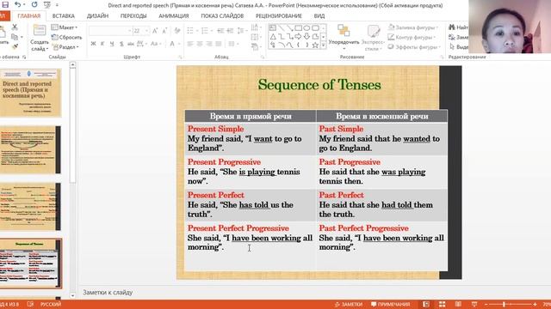Increase font size with the larger A icon
The width and height of the screenshot is (551, 309).
(155, 31)
